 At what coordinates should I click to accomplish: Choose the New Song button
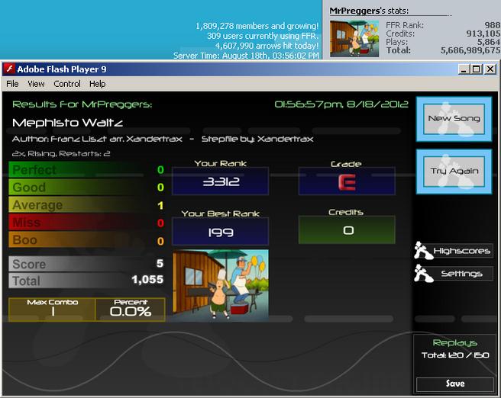point(454,119)
